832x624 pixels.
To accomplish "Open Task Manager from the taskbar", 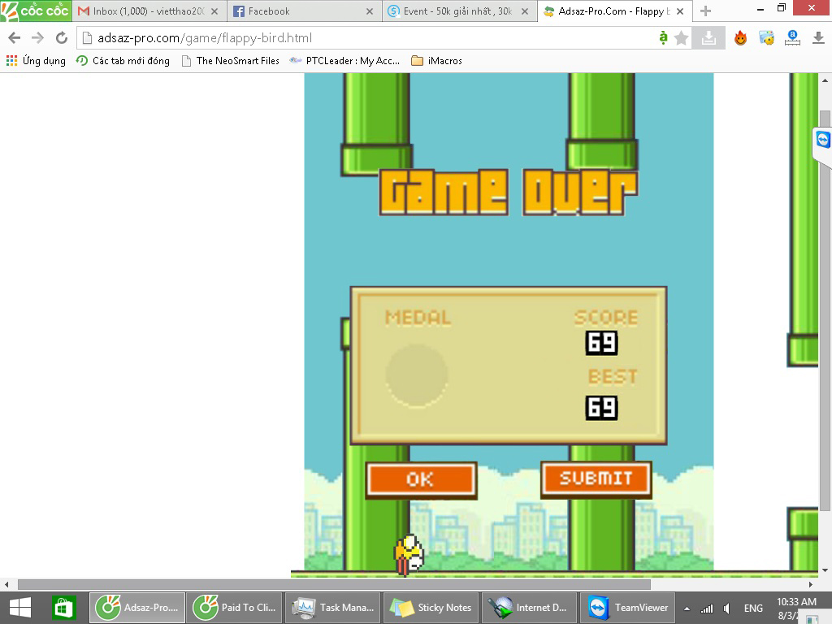I will (x=333, y=608).
